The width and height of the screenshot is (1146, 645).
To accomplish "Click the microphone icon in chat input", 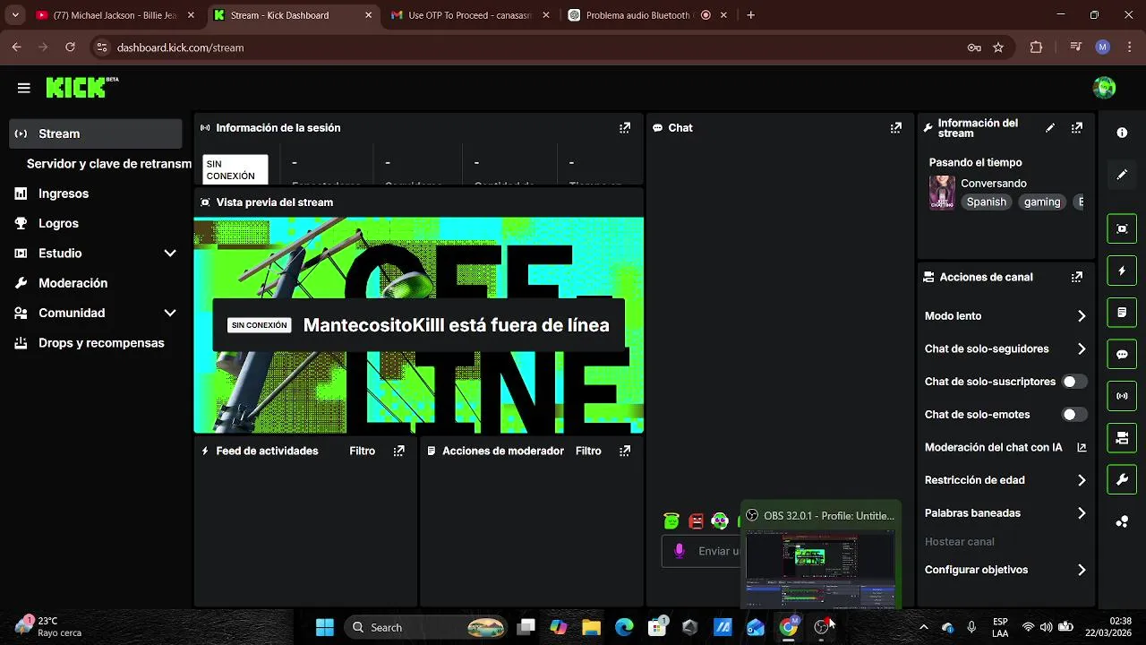I will [x=680, y=551].
